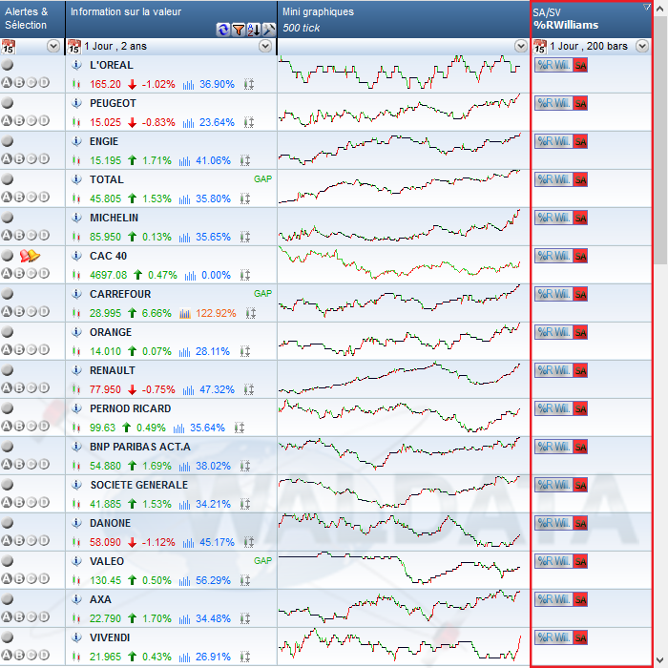Click the Information sur la valeur header
668x668 pixels.
pyautogui.click(x=171, y=19)
